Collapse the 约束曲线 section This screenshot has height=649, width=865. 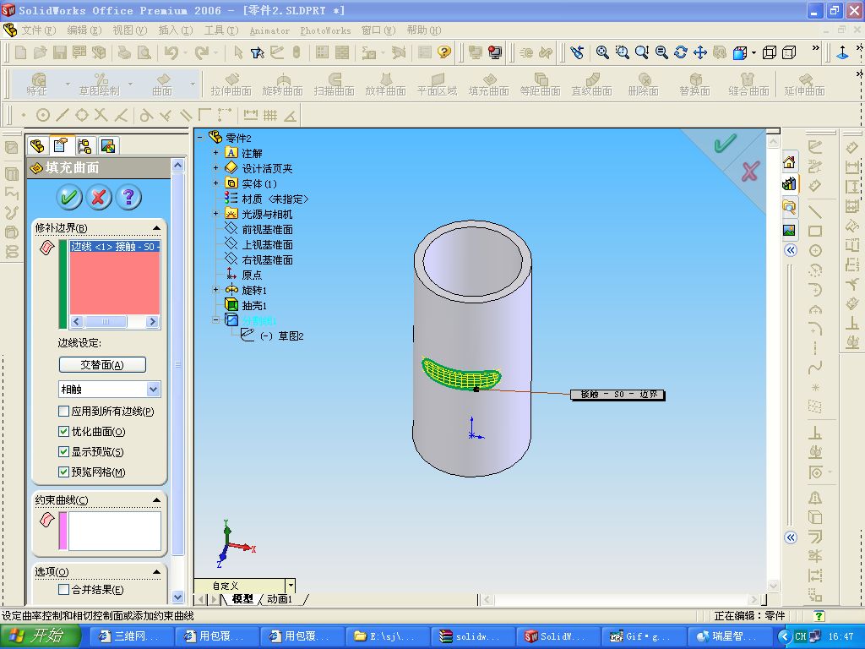(156, 500)
